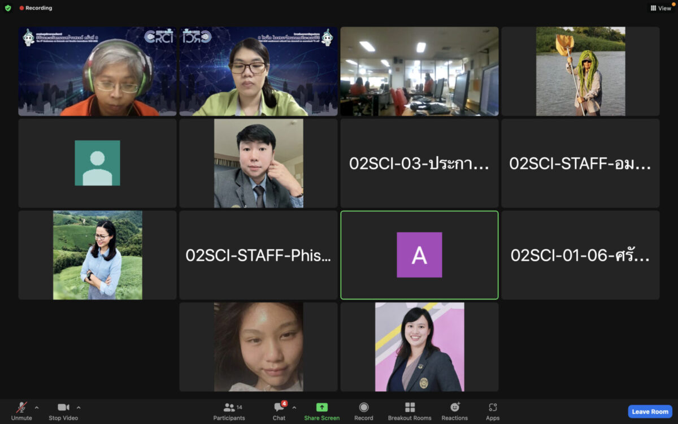Click the green encryption shield icon
678x424 pixels.
(x=8, y=8)
